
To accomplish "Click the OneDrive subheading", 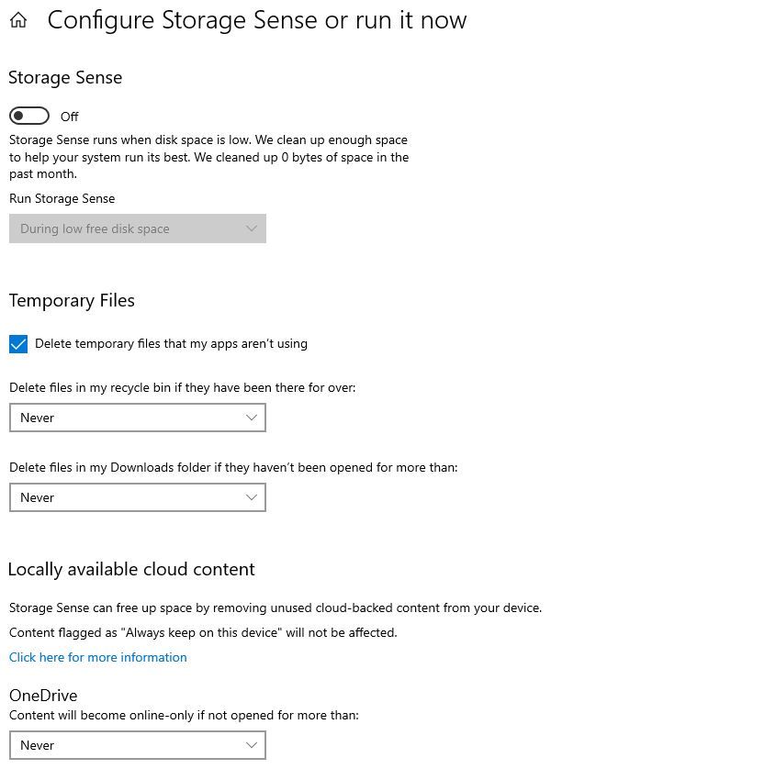I will click(43, 696).
